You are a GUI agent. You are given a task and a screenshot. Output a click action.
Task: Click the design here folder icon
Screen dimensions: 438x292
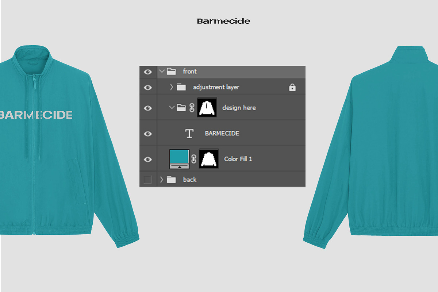(x=181, y=108)
